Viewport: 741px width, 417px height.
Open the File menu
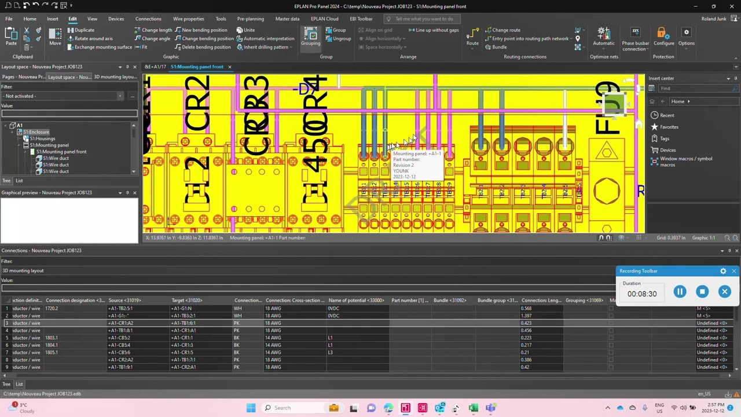tap(9, 19)
